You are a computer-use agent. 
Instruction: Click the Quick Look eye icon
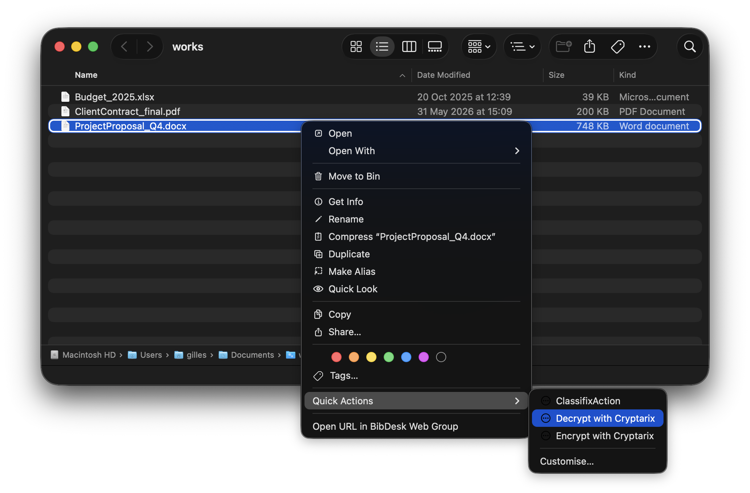coord(318,289)
